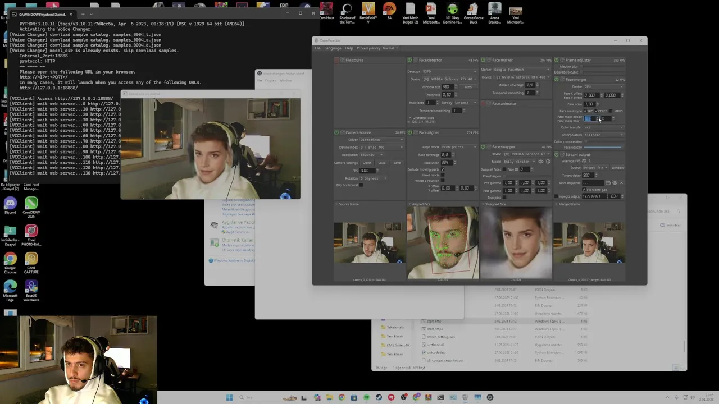Click the Window size auto button
The width and height of the screenshot is (719, 404).
pos(468,87)
